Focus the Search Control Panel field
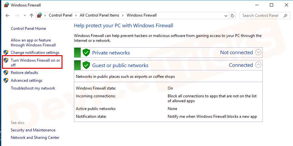The height and width of the screenshot is (146, 293). pyautogui.click(x=264, y=16)
